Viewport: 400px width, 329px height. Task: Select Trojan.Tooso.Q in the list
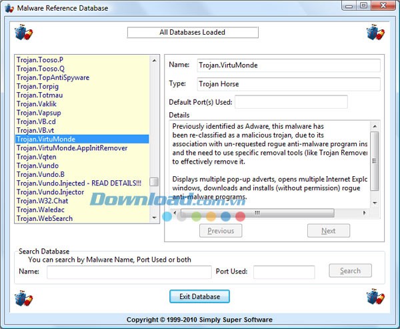[82, 69]
